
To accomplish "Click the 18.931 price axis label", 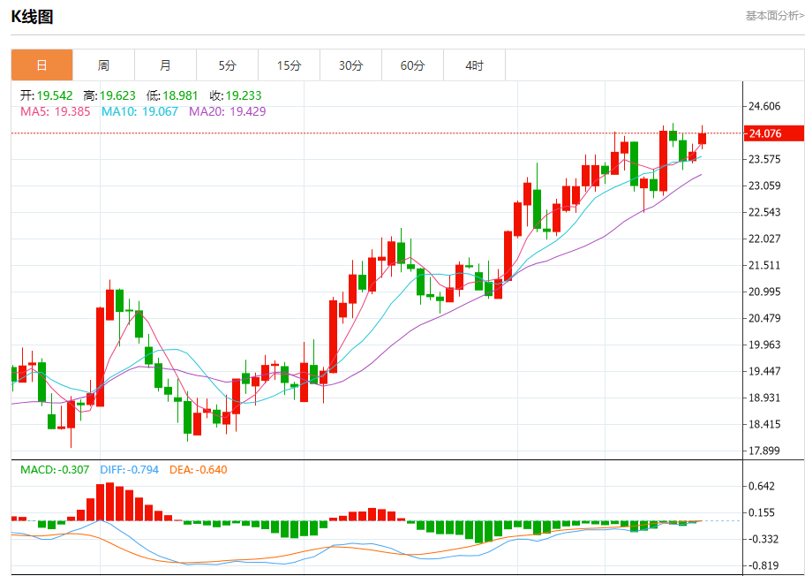I will tap(764, 398).
